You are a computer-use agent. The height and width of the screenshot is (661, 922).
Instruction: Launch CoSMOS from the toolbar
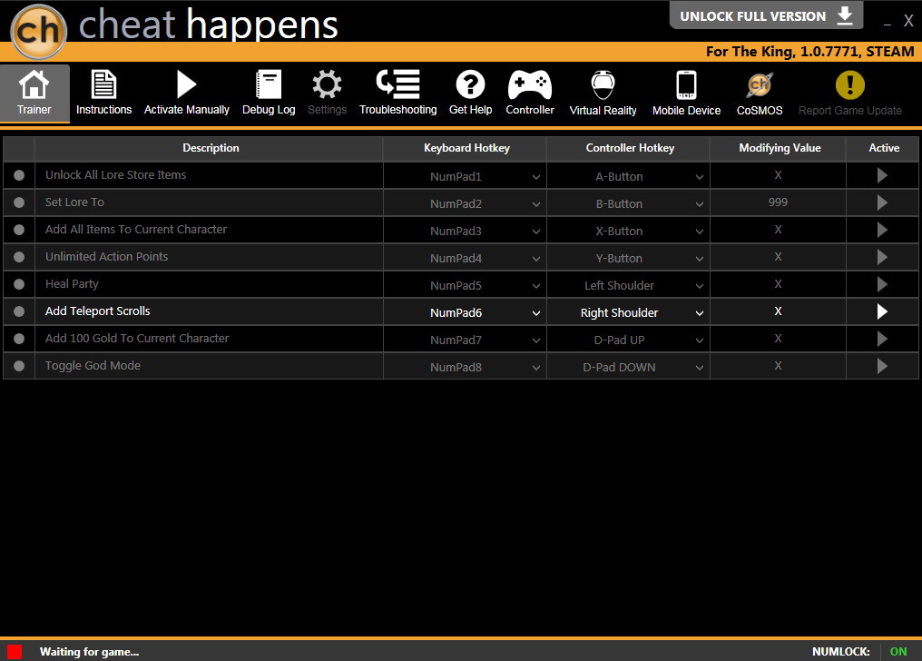pyautogui.click(x=760, y=93)
